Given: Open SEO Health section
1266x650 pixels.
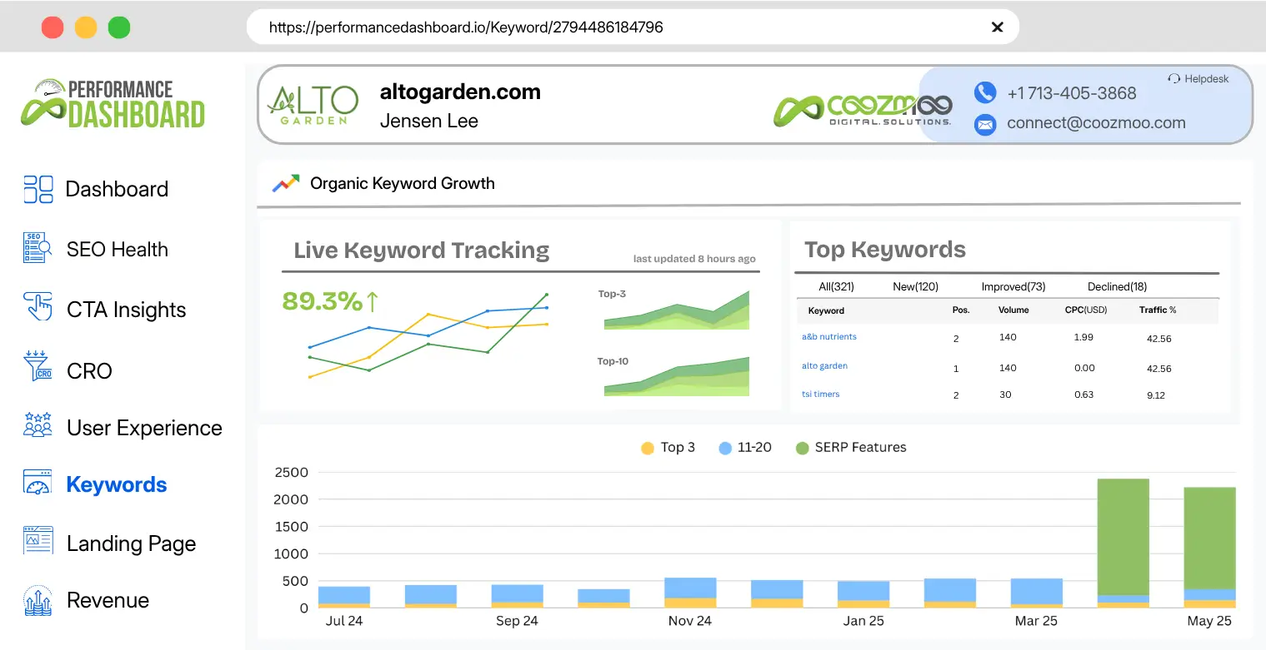Looking at the screenshot, I should 118,249.
